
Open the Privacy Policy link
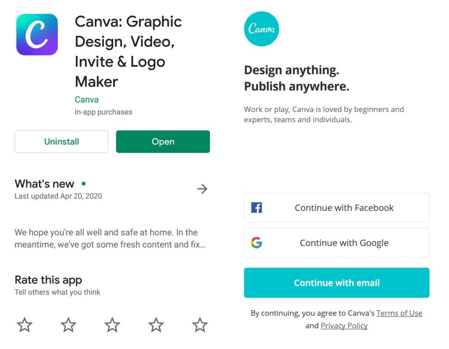coord(344,326)
